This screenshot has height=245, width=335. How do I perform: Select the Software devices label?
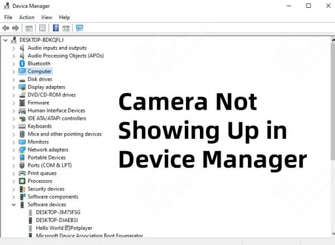click(x=47, y=205)
